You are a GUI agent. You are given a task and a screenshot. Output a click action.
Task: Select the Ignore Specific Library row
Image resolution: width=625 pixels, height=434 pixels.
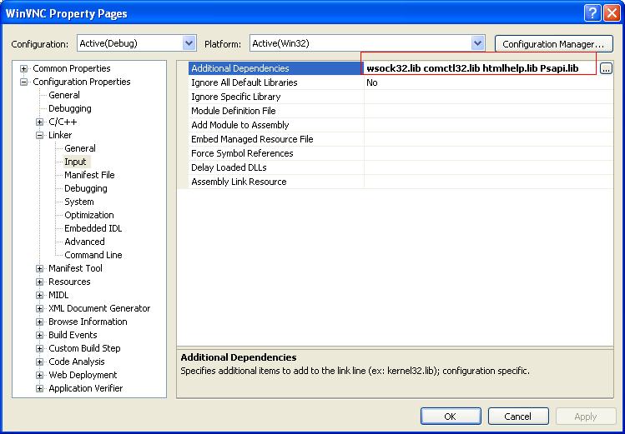pos(401,97)
